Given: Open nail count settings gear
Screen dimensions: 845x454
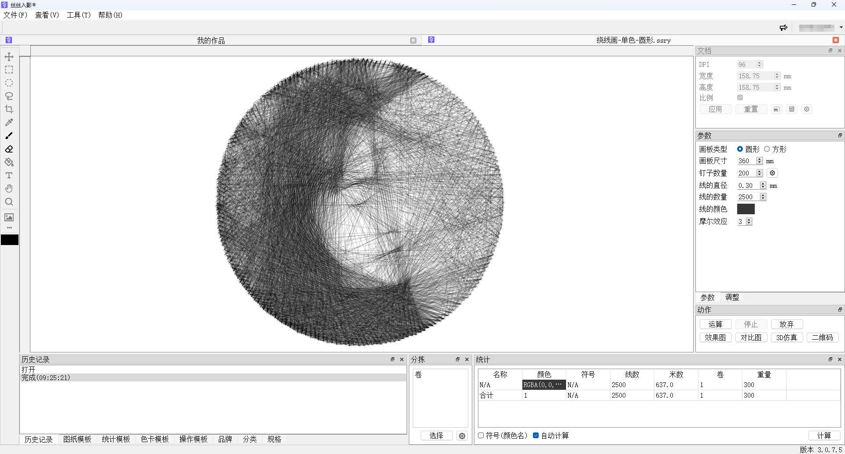Looking at the screenshot, I should (x=772, y=173).
